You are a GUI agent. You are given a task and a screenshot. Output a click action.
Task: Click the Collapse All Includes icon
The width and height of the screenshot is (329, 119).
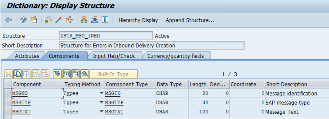click(x=75, y=74)
